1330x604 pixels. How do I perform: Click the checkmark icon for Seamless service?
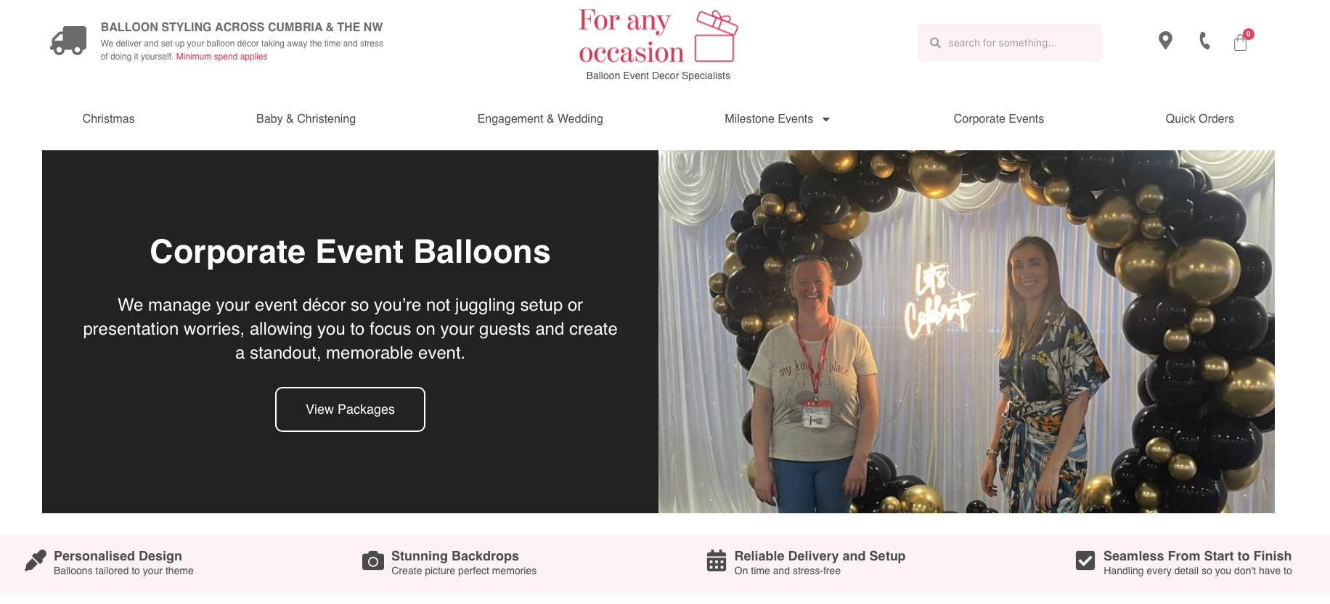point(1085,560)
